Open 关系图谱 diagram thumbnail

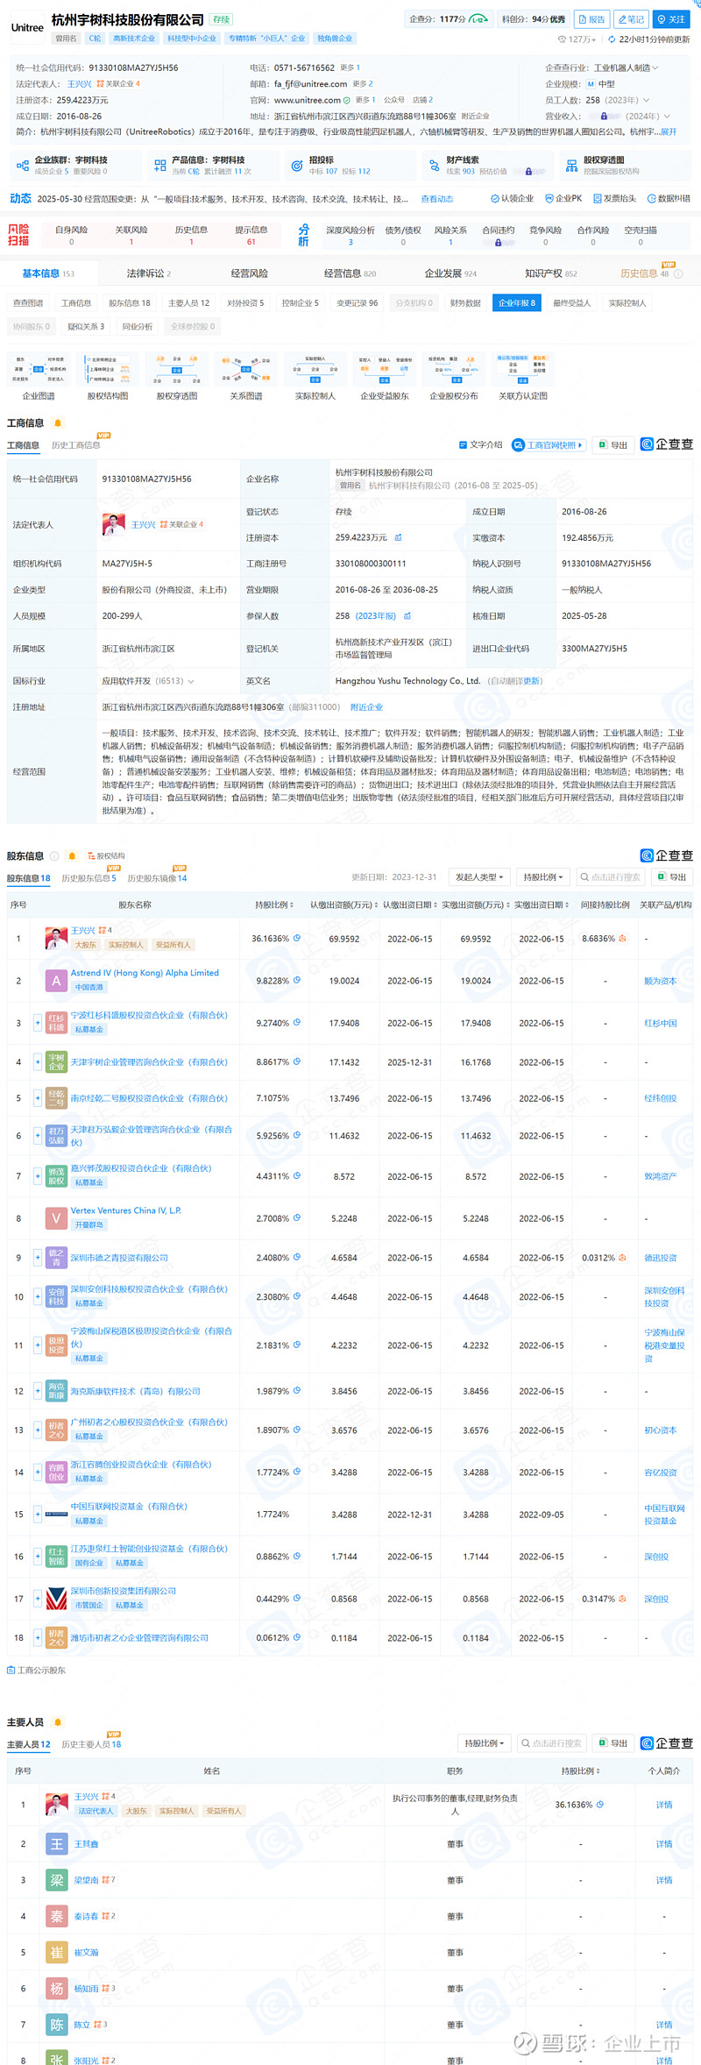(x=246, y=377)
